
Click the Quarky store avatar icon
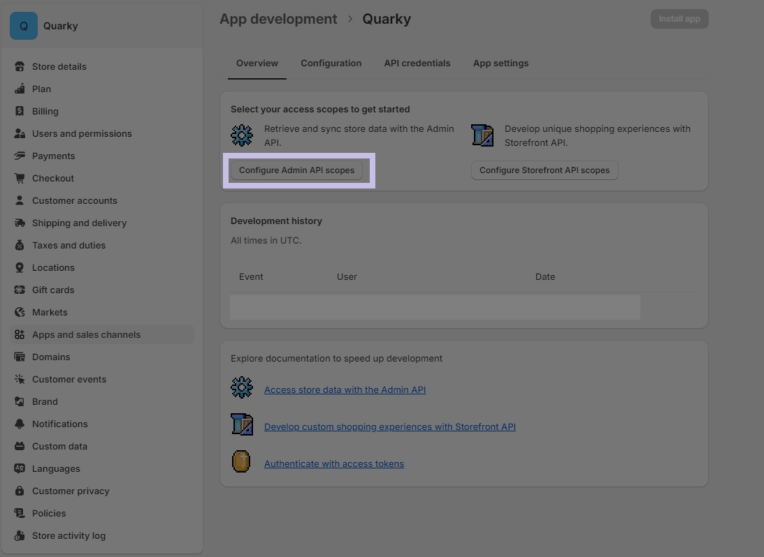click(24, 26)
